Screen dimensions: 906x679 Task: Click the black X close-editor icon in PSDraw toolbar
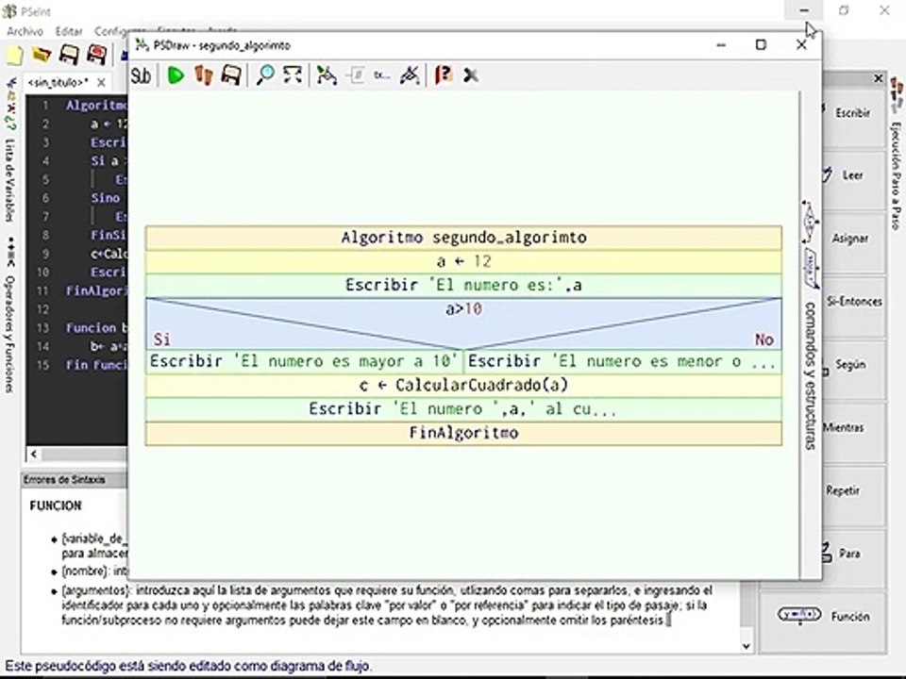coord(471,75)
